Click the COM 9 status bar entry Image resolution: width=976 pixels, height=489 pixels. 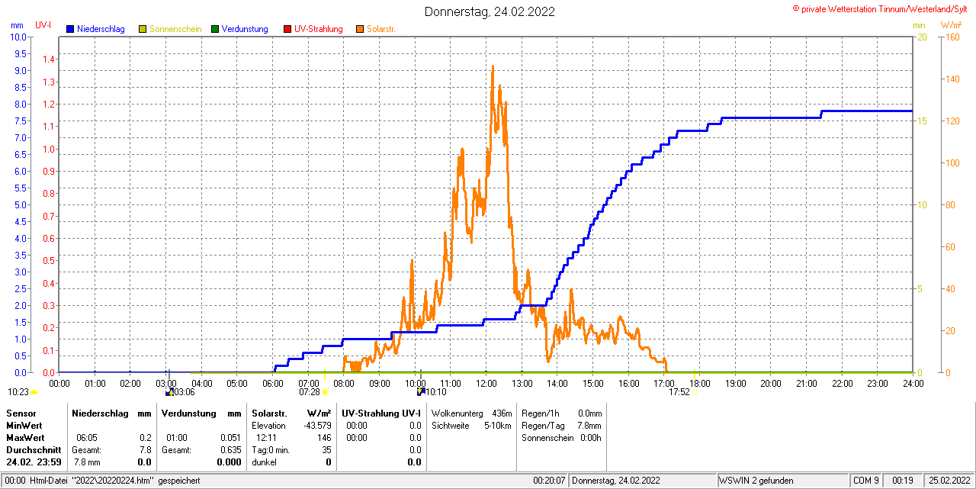tap(866, 481)
